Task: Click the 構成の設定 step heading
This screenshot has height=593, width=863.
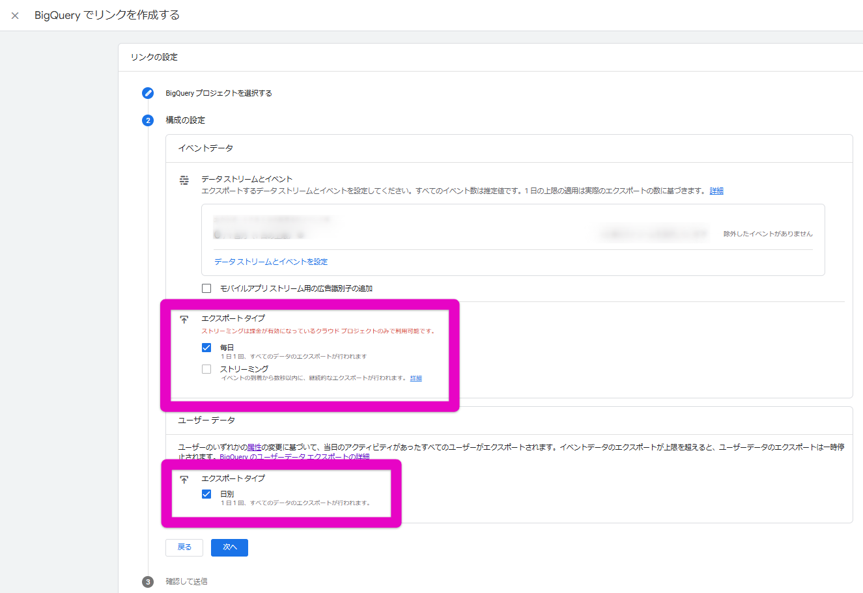Action: pos(185,120)
